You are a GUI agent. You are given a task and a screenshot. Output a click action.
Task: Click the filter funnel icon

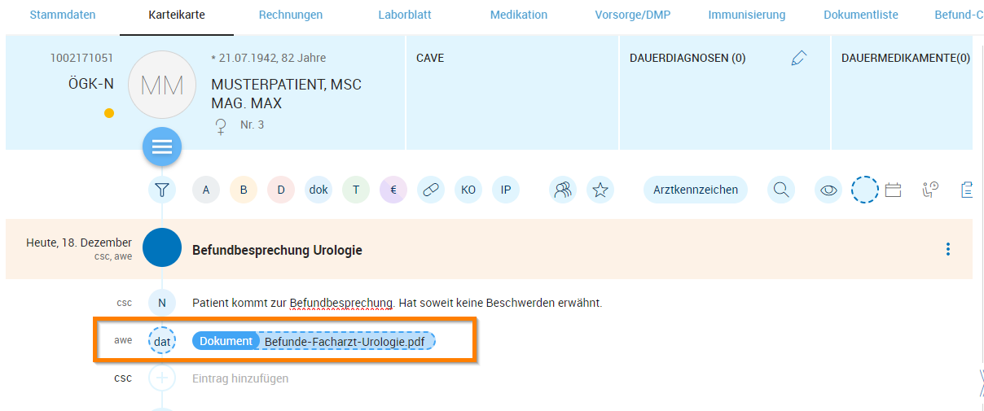pyautogui.click(x=162, y=190)
